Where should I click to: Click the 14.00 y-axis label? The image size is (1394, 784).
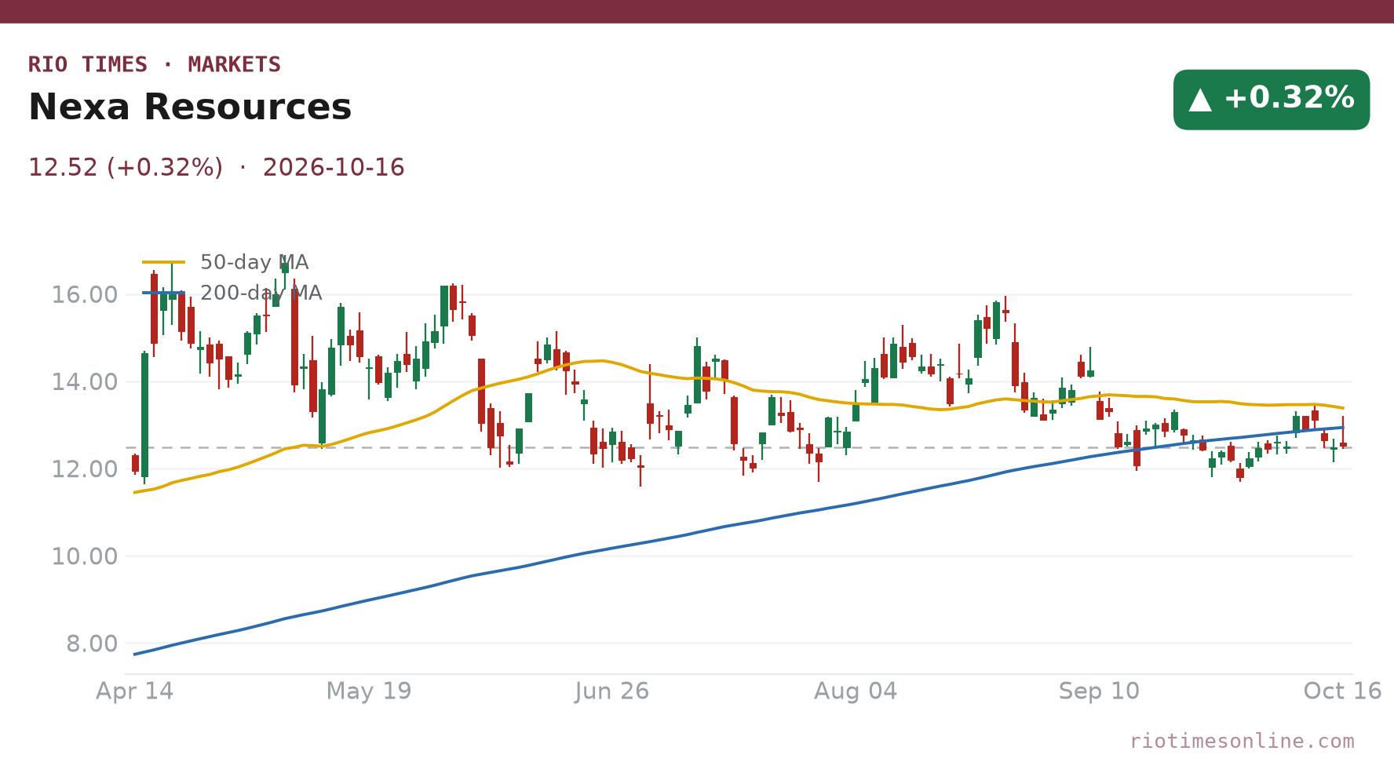click(85, 382)
